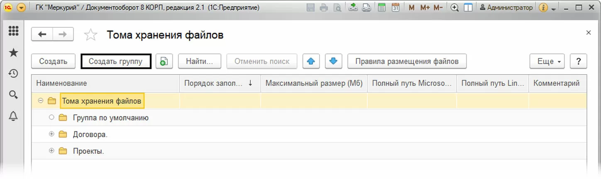Expand the Проекты. folder
Viewport: 601px width, 179px height.
(x=51, y=151)
